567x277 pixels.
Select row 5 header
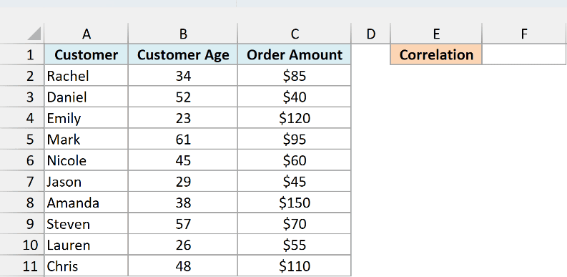[x=22, y=139]
